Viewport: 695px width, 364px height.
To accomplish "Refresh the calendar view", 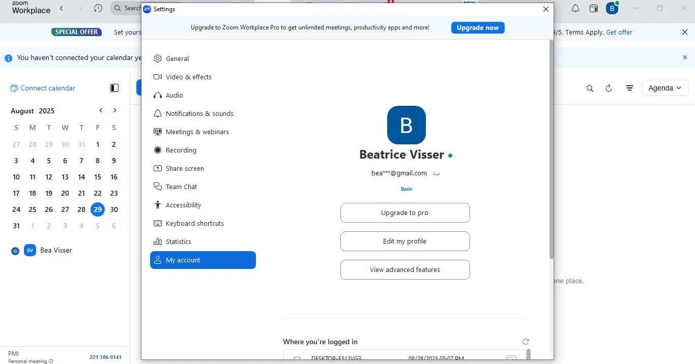I will tap(609, 88).
